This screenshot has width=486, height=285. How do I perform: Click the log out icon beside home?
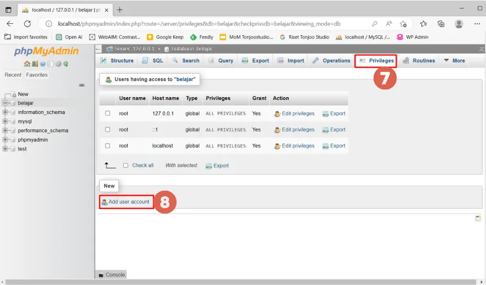(x=35, y=64)
